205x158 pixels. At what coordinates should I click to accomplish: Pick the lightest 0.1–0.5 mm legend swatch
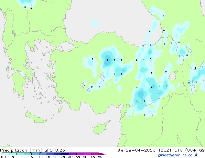click(5, 154)
